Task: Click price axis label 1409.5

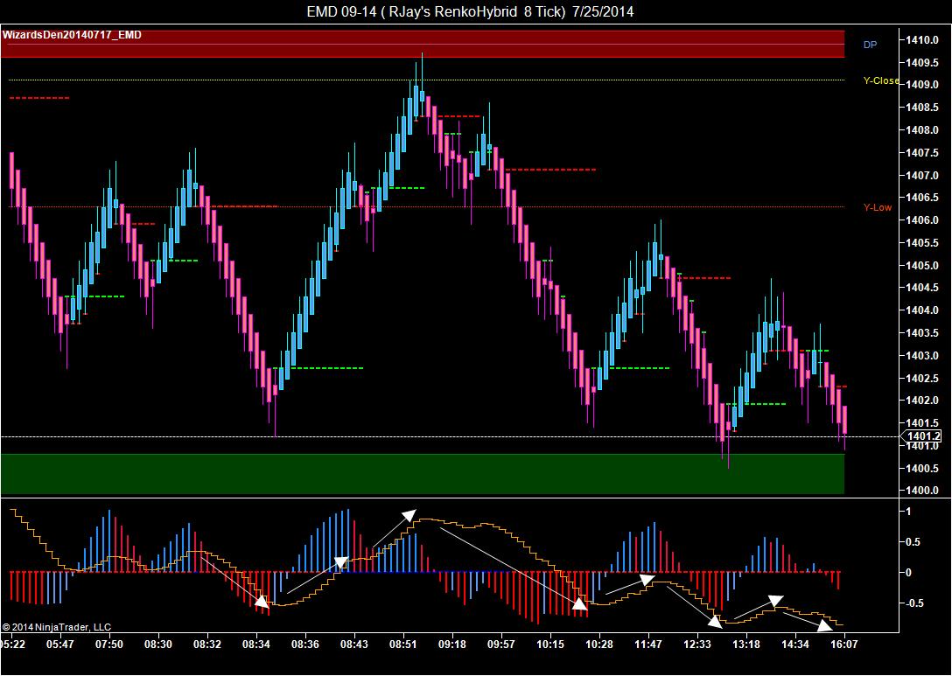Action: point(921,62)
